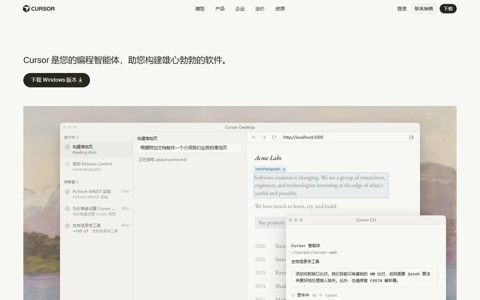Click the 30m timestamp on 为仪表盘设置 row
480x300 pixels.
(x=125, y=208)
